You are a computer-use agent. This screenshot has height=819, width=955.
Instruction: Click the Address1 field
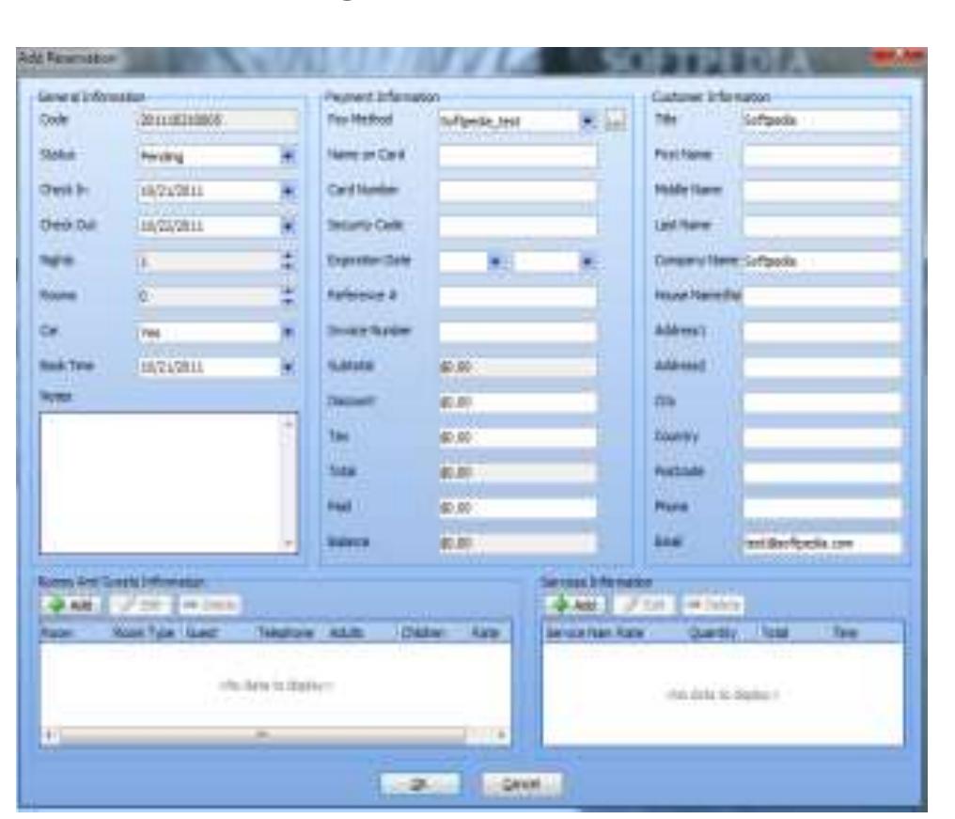(x=822, y=332)
